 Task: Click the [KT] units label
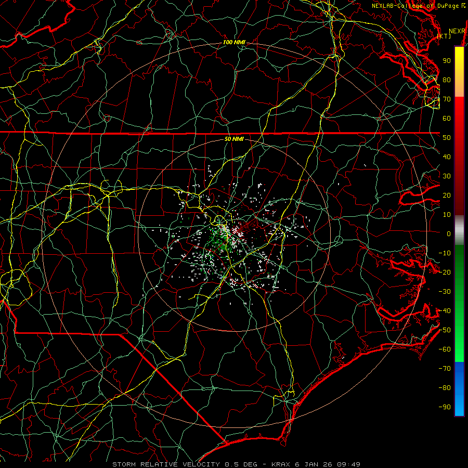click(444, 36)
